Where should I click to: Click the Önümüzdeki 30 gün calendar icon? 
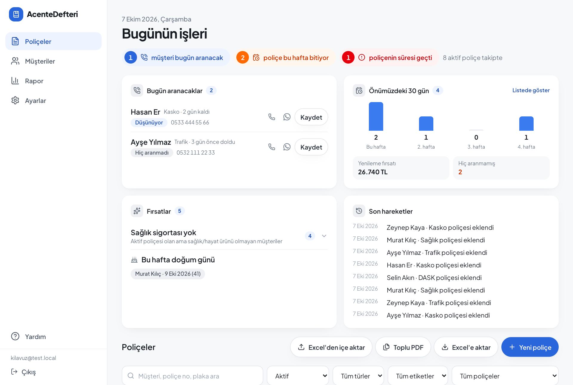[x=359, y=90]
